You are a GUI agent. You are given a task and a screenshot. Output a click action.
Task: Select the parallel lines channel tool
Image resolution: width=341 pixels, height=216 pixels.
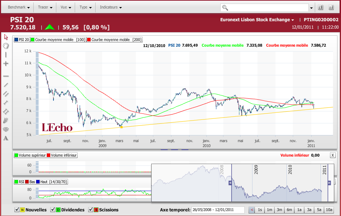(x=6, y=94)
